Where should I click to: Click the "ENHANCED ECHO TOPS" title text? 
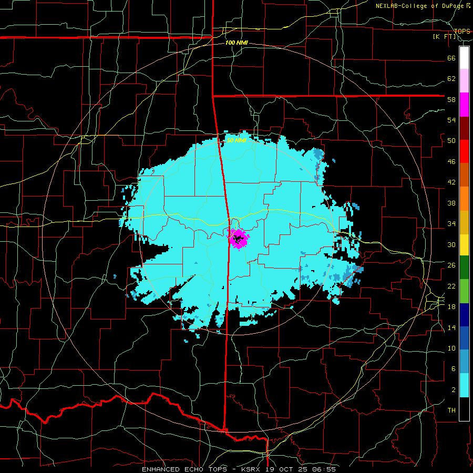[x=187, y=469]
